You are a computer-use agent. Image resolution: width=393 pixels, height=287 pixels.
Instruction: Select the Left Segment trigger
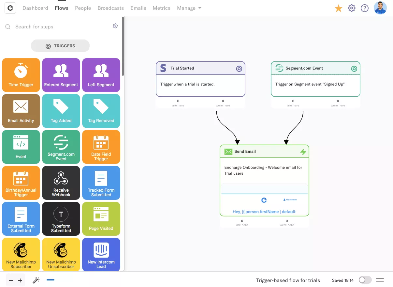(101, 75)
